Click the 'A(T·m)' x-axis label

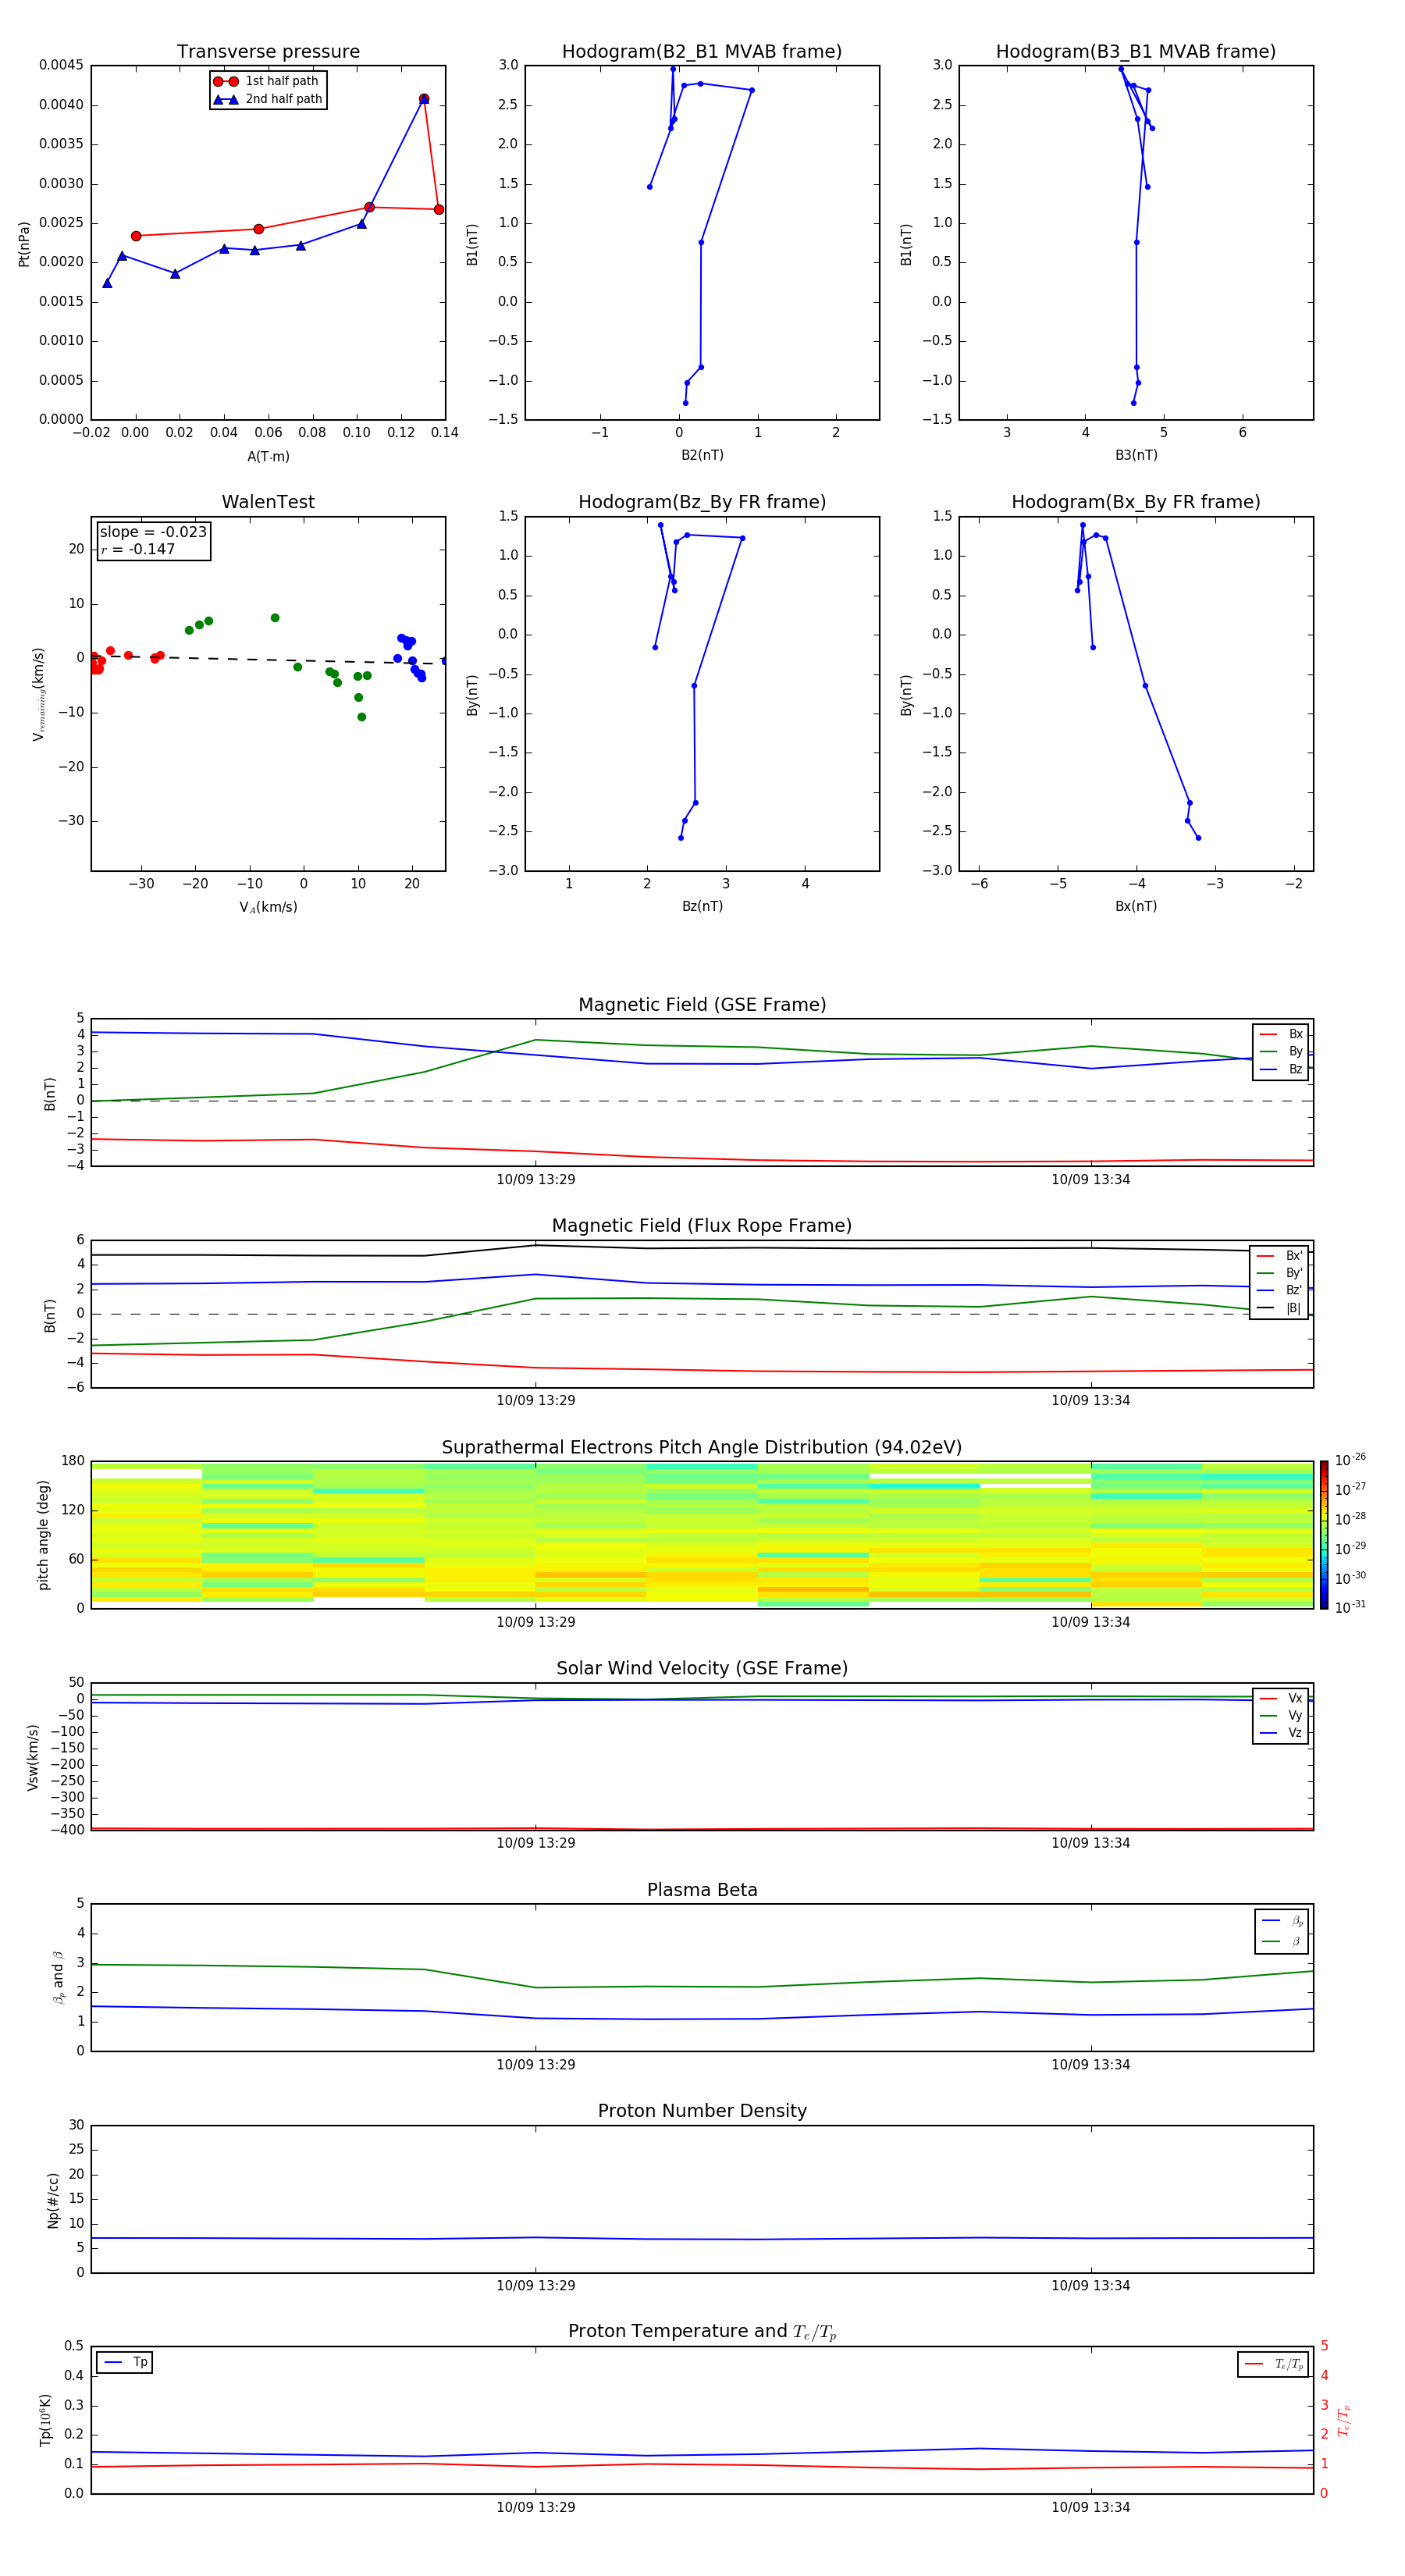click(x=268, y=456)
